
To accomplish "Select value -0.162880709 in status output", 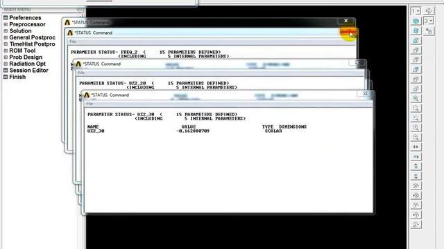I will pyautogui.click(x=193, y=131).
